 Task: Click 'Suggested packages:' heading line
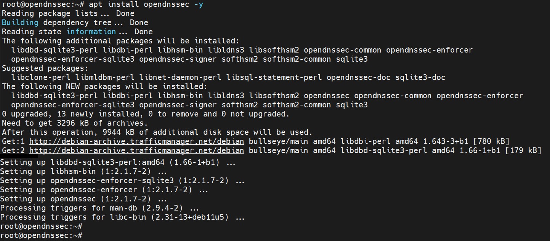click(x=45, y=68)
